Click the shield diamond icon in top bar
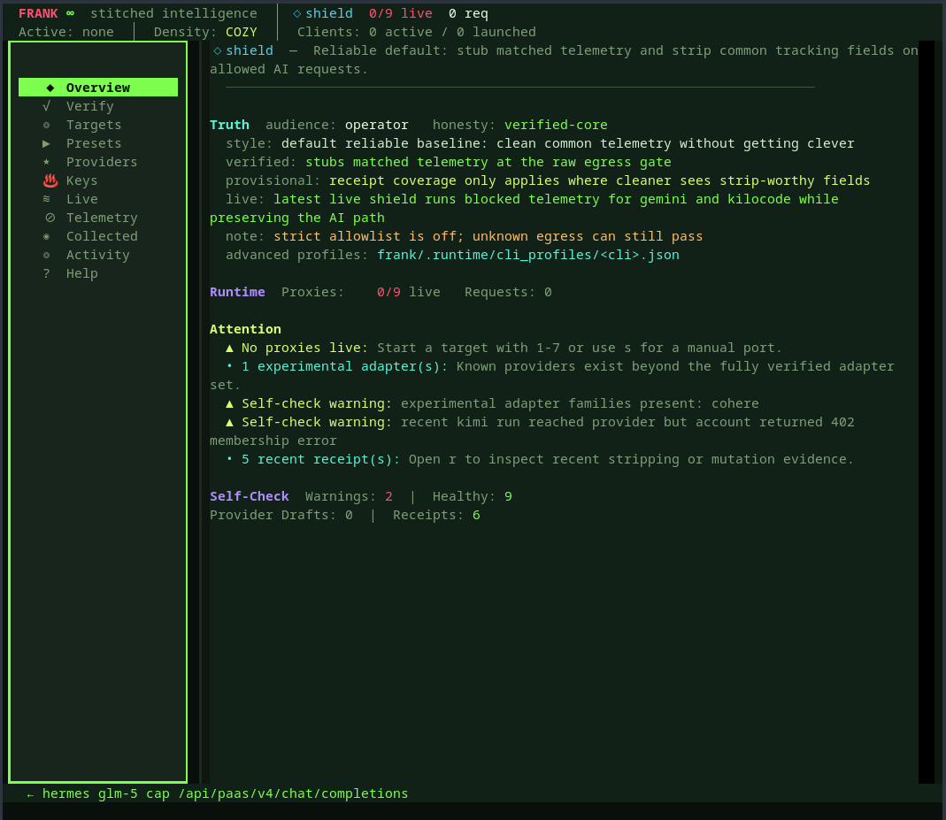 click(297, 13)
